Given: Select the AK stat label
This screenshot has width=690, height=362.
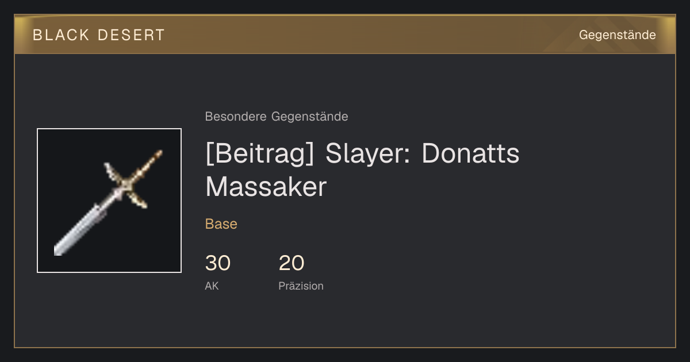Looking at the screenshot, I should click(212, 286).
